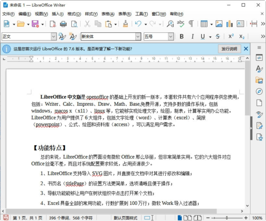
Task: Insert a table using the table icon
Action: pyautogui.click(x=204, y=24)
